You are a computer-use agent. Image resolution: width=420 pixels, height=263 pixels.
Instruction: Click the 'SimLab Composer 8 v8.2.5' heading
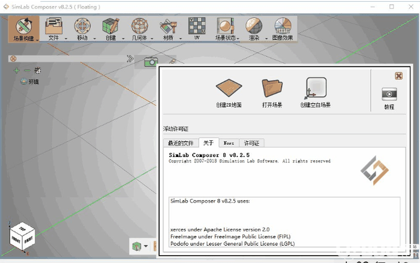point(209,155)
